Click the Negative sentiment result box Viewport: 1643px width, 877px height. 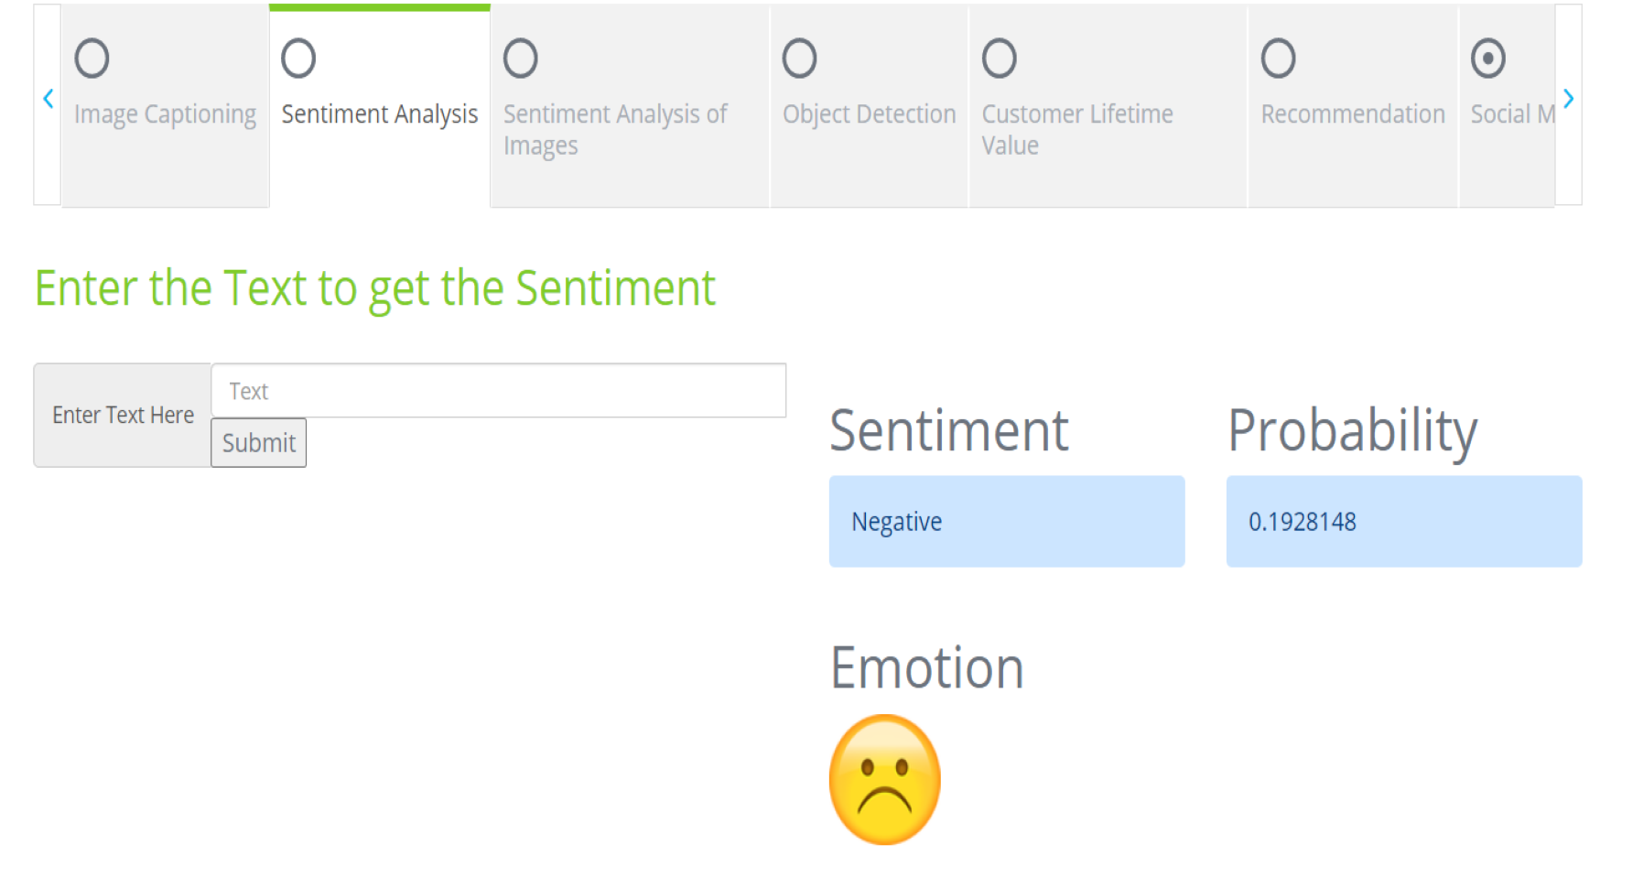(x=1007, y=521)
